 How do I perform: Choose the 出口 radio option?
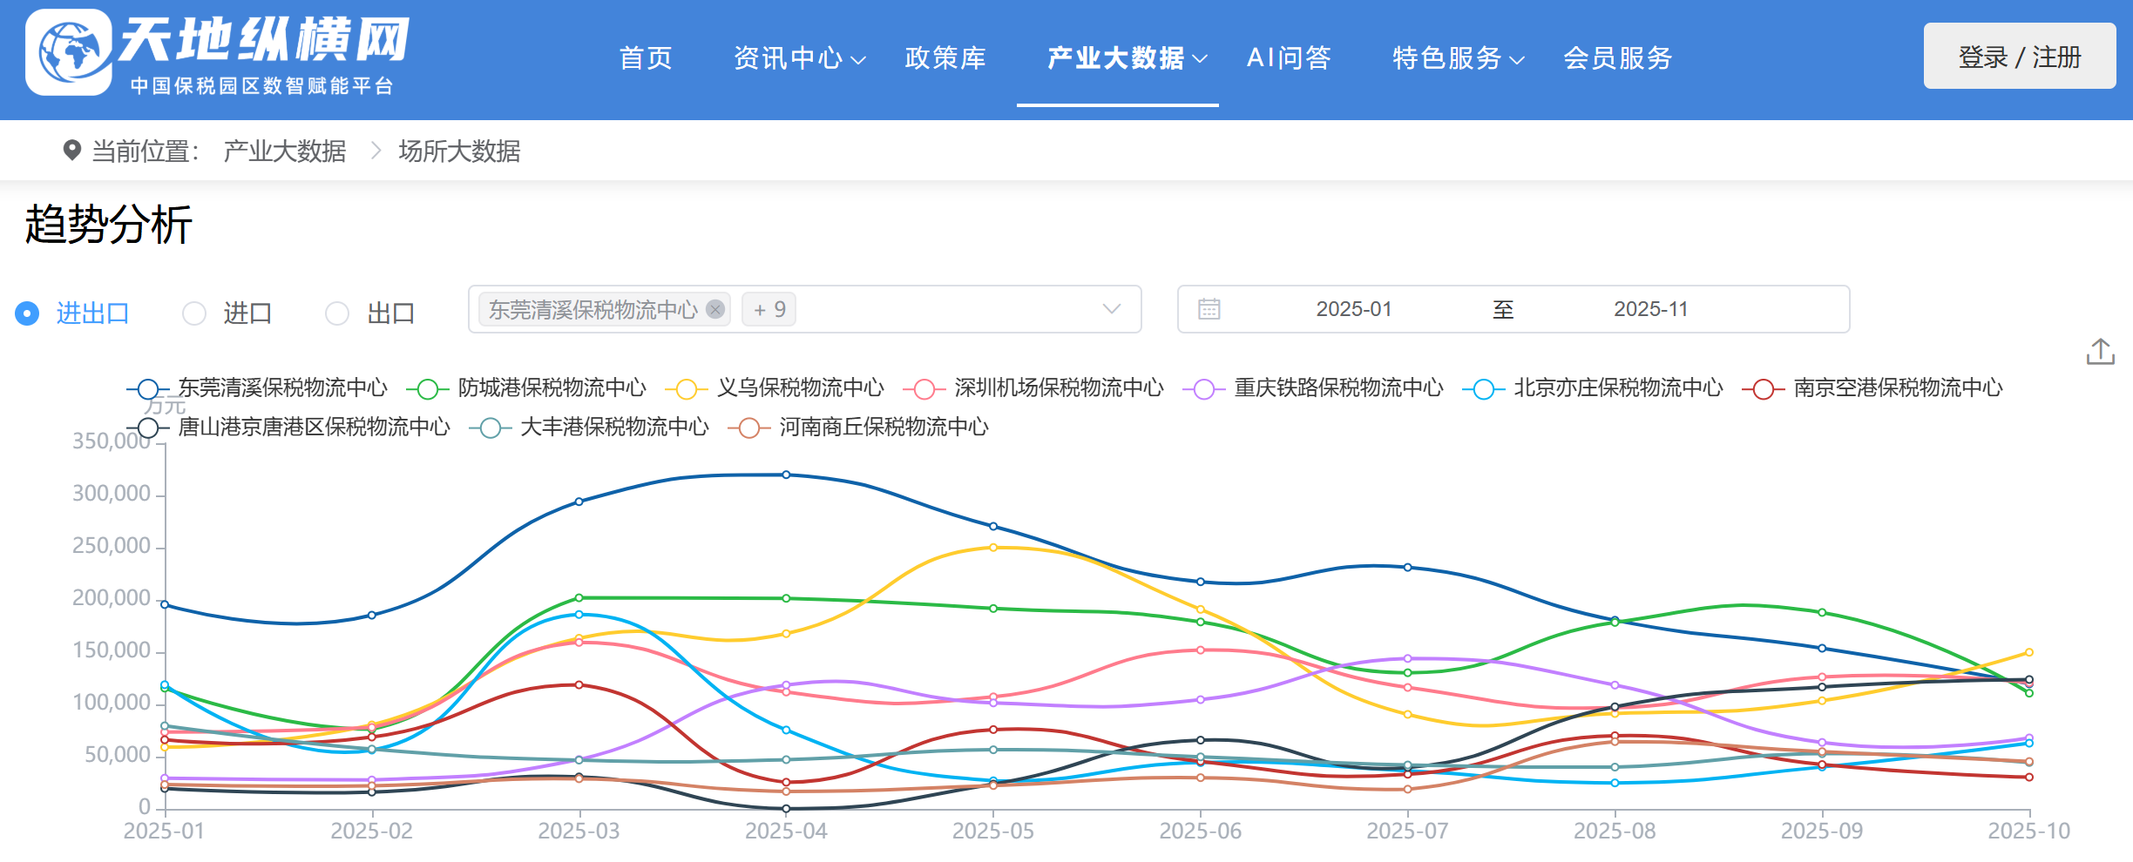337,313
